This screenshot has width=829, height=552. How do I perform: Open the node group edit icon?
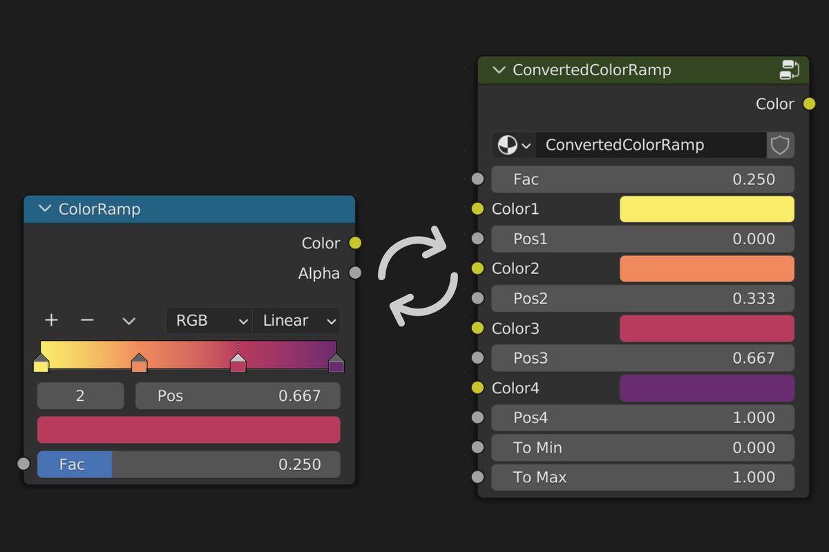790,70
